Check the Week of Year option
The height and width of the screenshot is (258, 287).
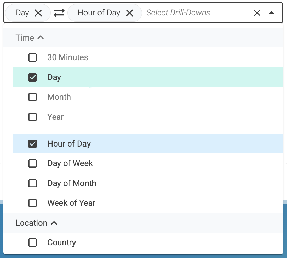pos(33,203)
